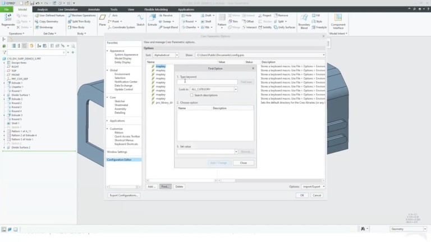Select the Boundary Blend tool
Screen dimensions: 431x242
(304, 18)
